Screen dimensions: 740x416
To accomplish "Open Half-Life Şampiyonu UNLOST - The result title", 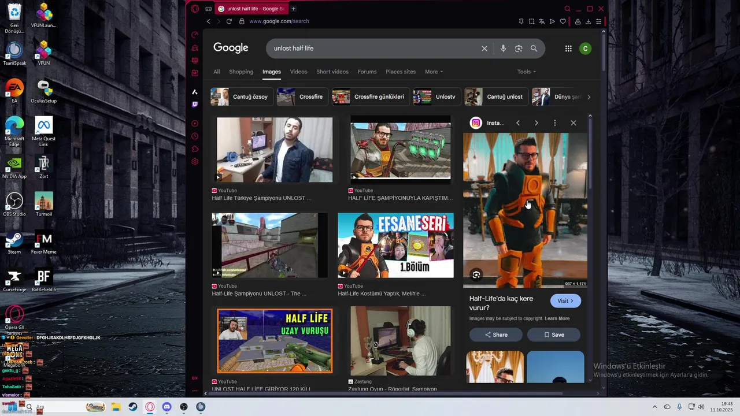I will 259,294.
